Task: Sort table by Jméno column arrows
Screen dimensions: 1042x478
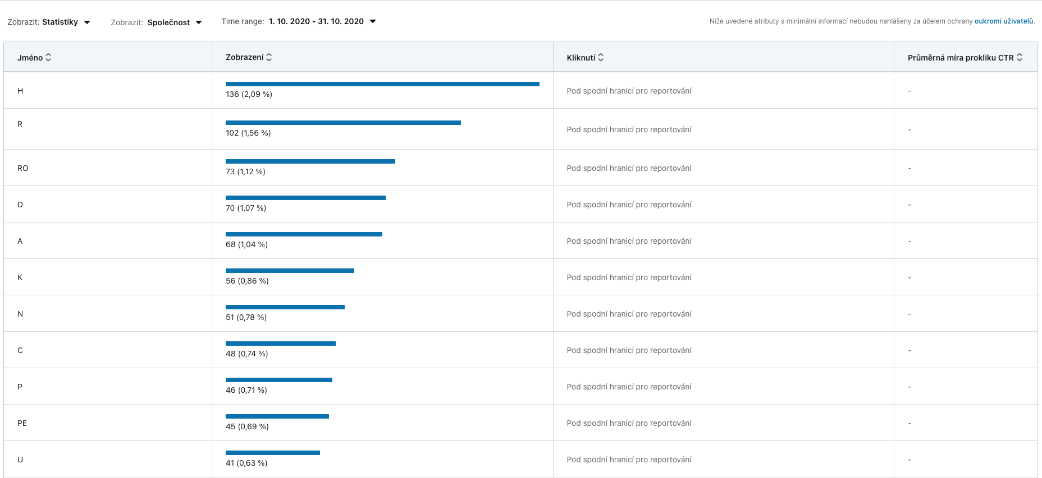Action: 48,58
